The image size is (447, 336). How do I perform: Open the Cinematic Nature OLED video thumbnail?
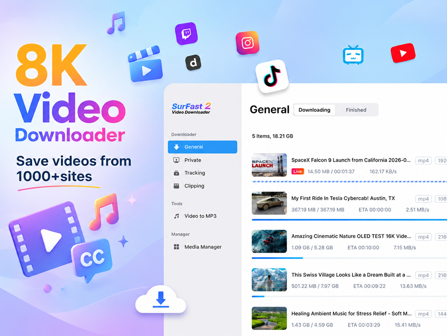click(269, 241)
